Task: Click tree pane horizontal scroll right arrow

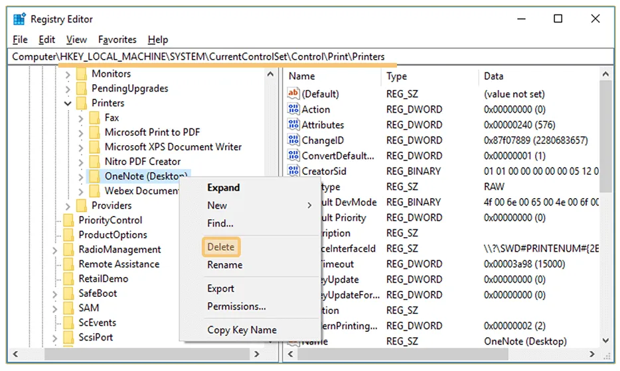Action: [257, 354]
